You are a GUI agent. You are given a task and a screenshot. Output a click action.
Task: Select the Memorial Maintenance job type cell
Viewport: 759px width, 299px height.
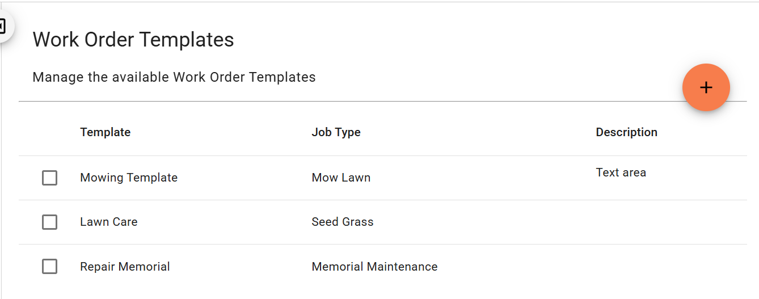click(374, 267)
